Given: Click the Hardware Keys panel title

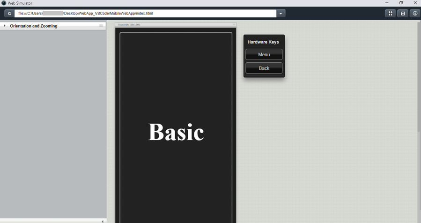Looking at the screenshot, I should tap(263, 42).
